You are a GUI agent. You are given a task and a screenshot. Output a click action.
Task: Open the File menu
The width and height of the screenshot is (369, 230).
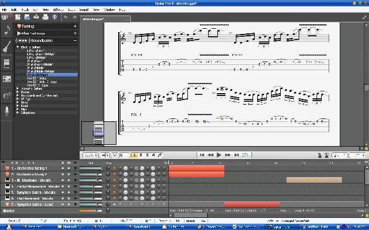[5, 10]
